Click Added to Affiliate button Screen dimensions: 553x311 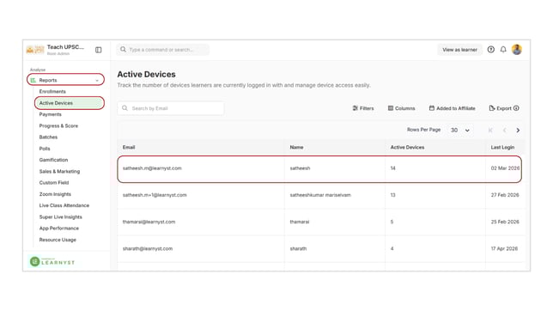pyautogui.click(x=453, y=108)
